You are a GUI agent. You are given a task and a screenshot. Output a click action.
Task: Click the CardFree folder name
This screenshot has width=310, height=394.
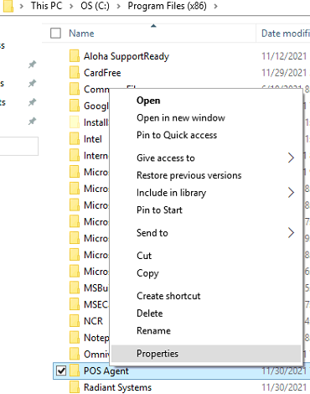pyautogui.click(x=102, y=73)
